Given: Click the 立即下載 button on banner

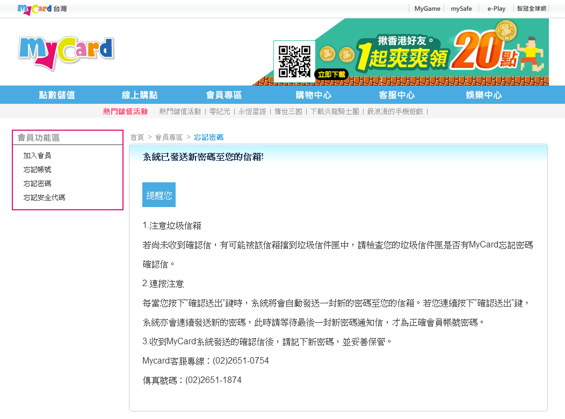Looking at the screenshot, I should coord(331,74).
